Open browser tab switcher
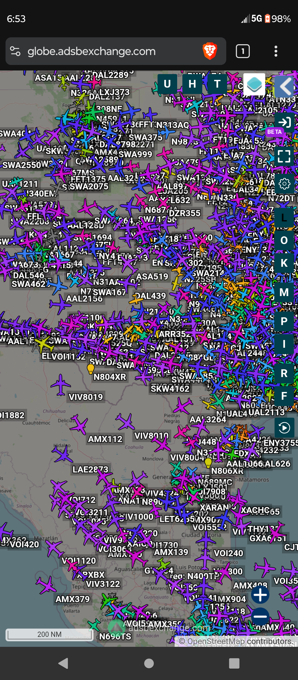The height and width of the screenshot is (680, 298). click(x=243, y=51)
